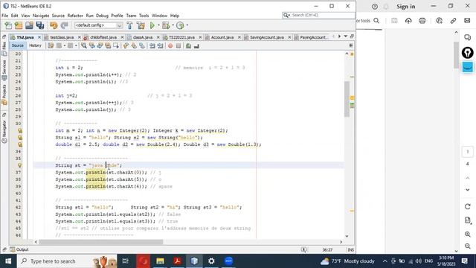Open the Output panel
Screen dimensions: 476x268
click(19, 249)
